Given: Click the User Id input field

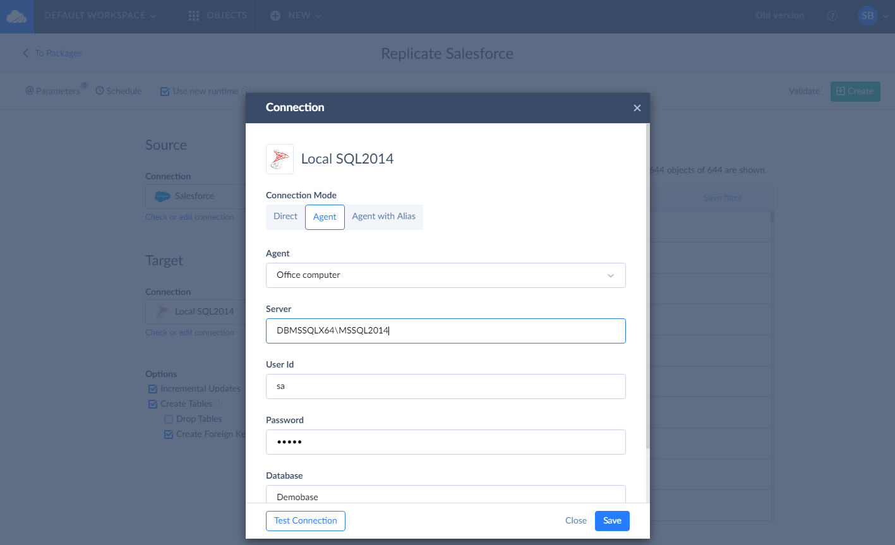Looking at the screenshot, I should pos(446,386).
